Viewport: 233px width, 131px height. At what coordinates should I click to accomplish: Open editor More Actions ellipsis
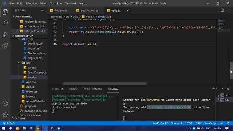coord(228,10)
